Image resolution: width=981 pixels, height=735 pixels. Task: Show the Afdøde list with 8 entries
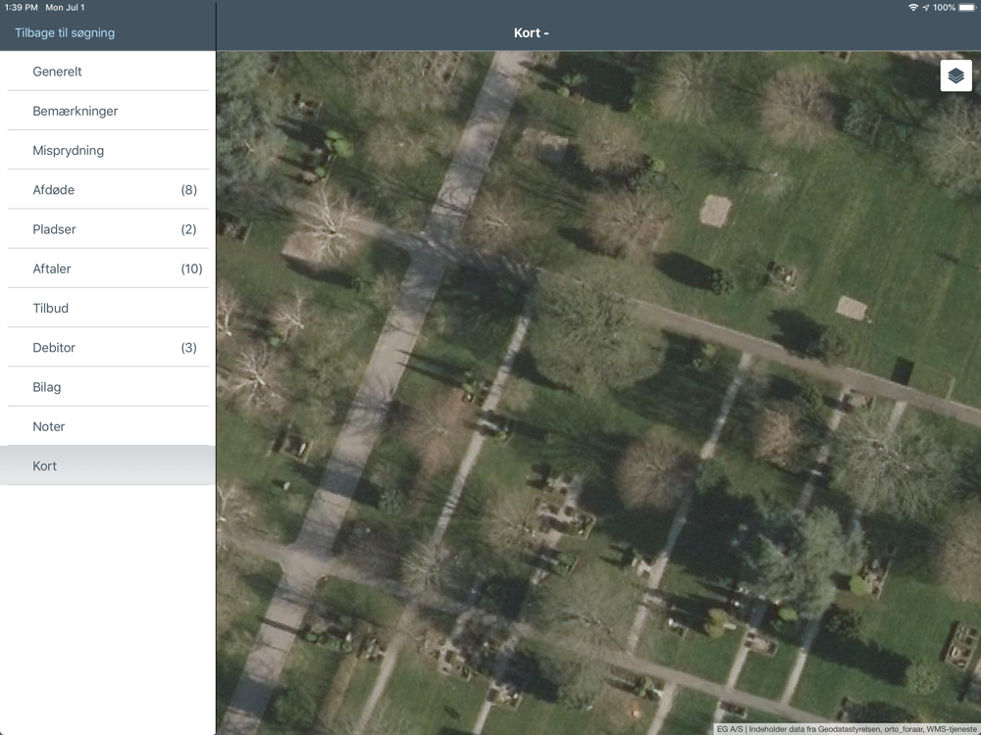108,190
